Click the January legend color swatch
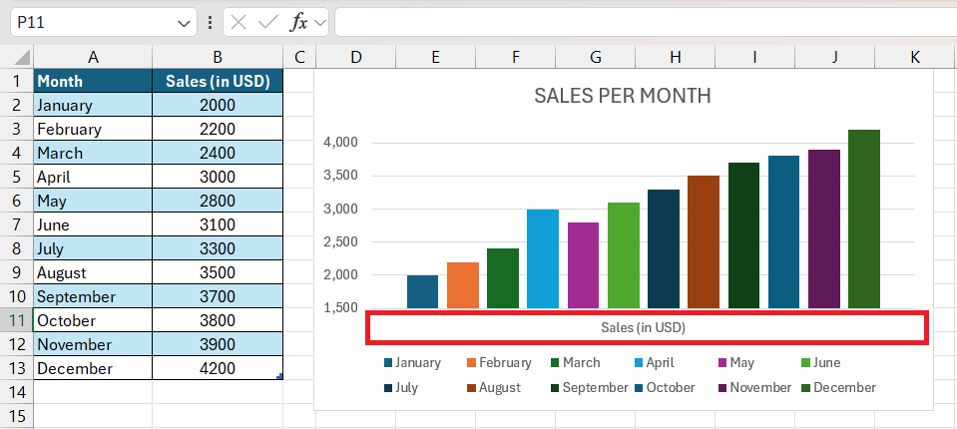 coord(388,363)
